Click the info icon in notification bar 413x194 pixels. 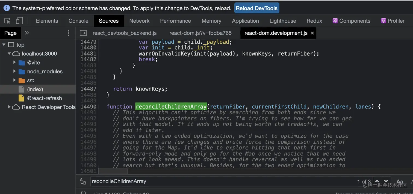(x=7, y=8)
